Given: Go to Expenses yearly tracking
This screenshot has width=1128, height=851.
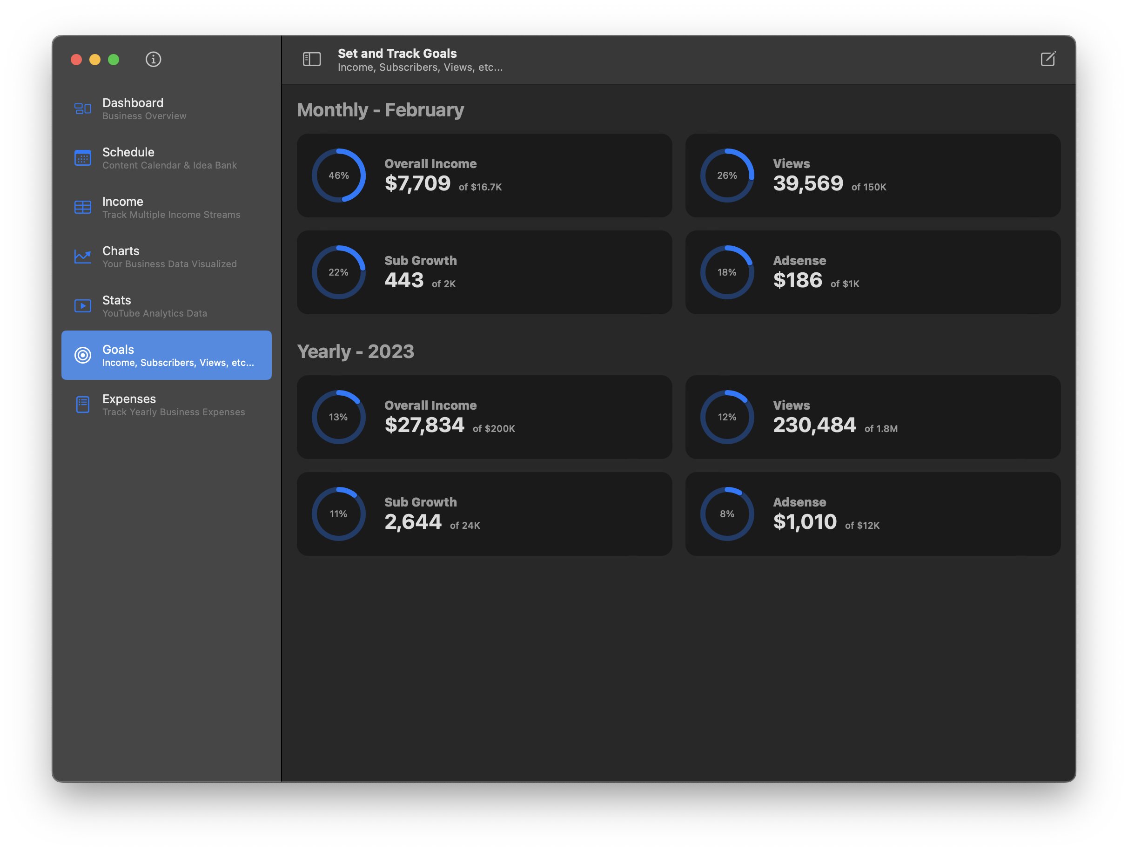Looking at the screenshot, I should (174, 405).
